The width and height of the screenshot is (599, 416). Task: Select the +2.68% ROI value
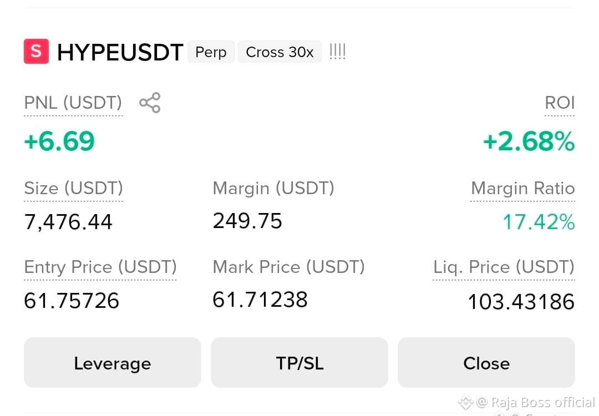point(529,141)
